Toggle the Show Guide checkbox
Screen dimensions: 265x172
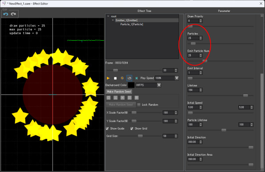click(107, 129)
